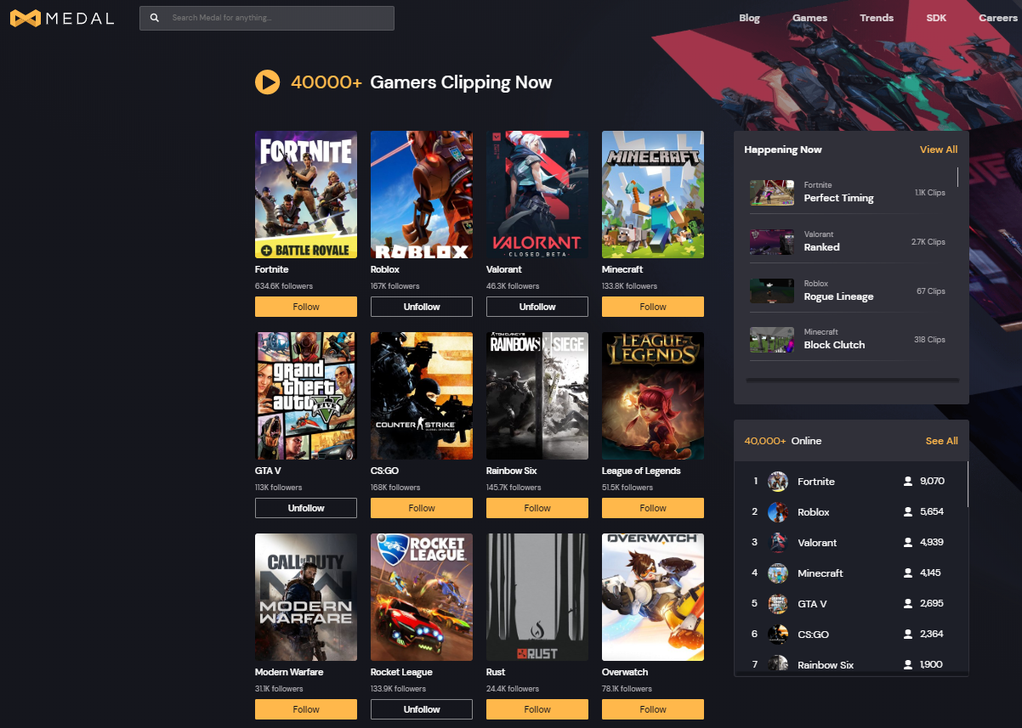Click the orange play circle icon
This screenshot has height=728, width=1022.
pyautogui.click(x=267, y=82)
